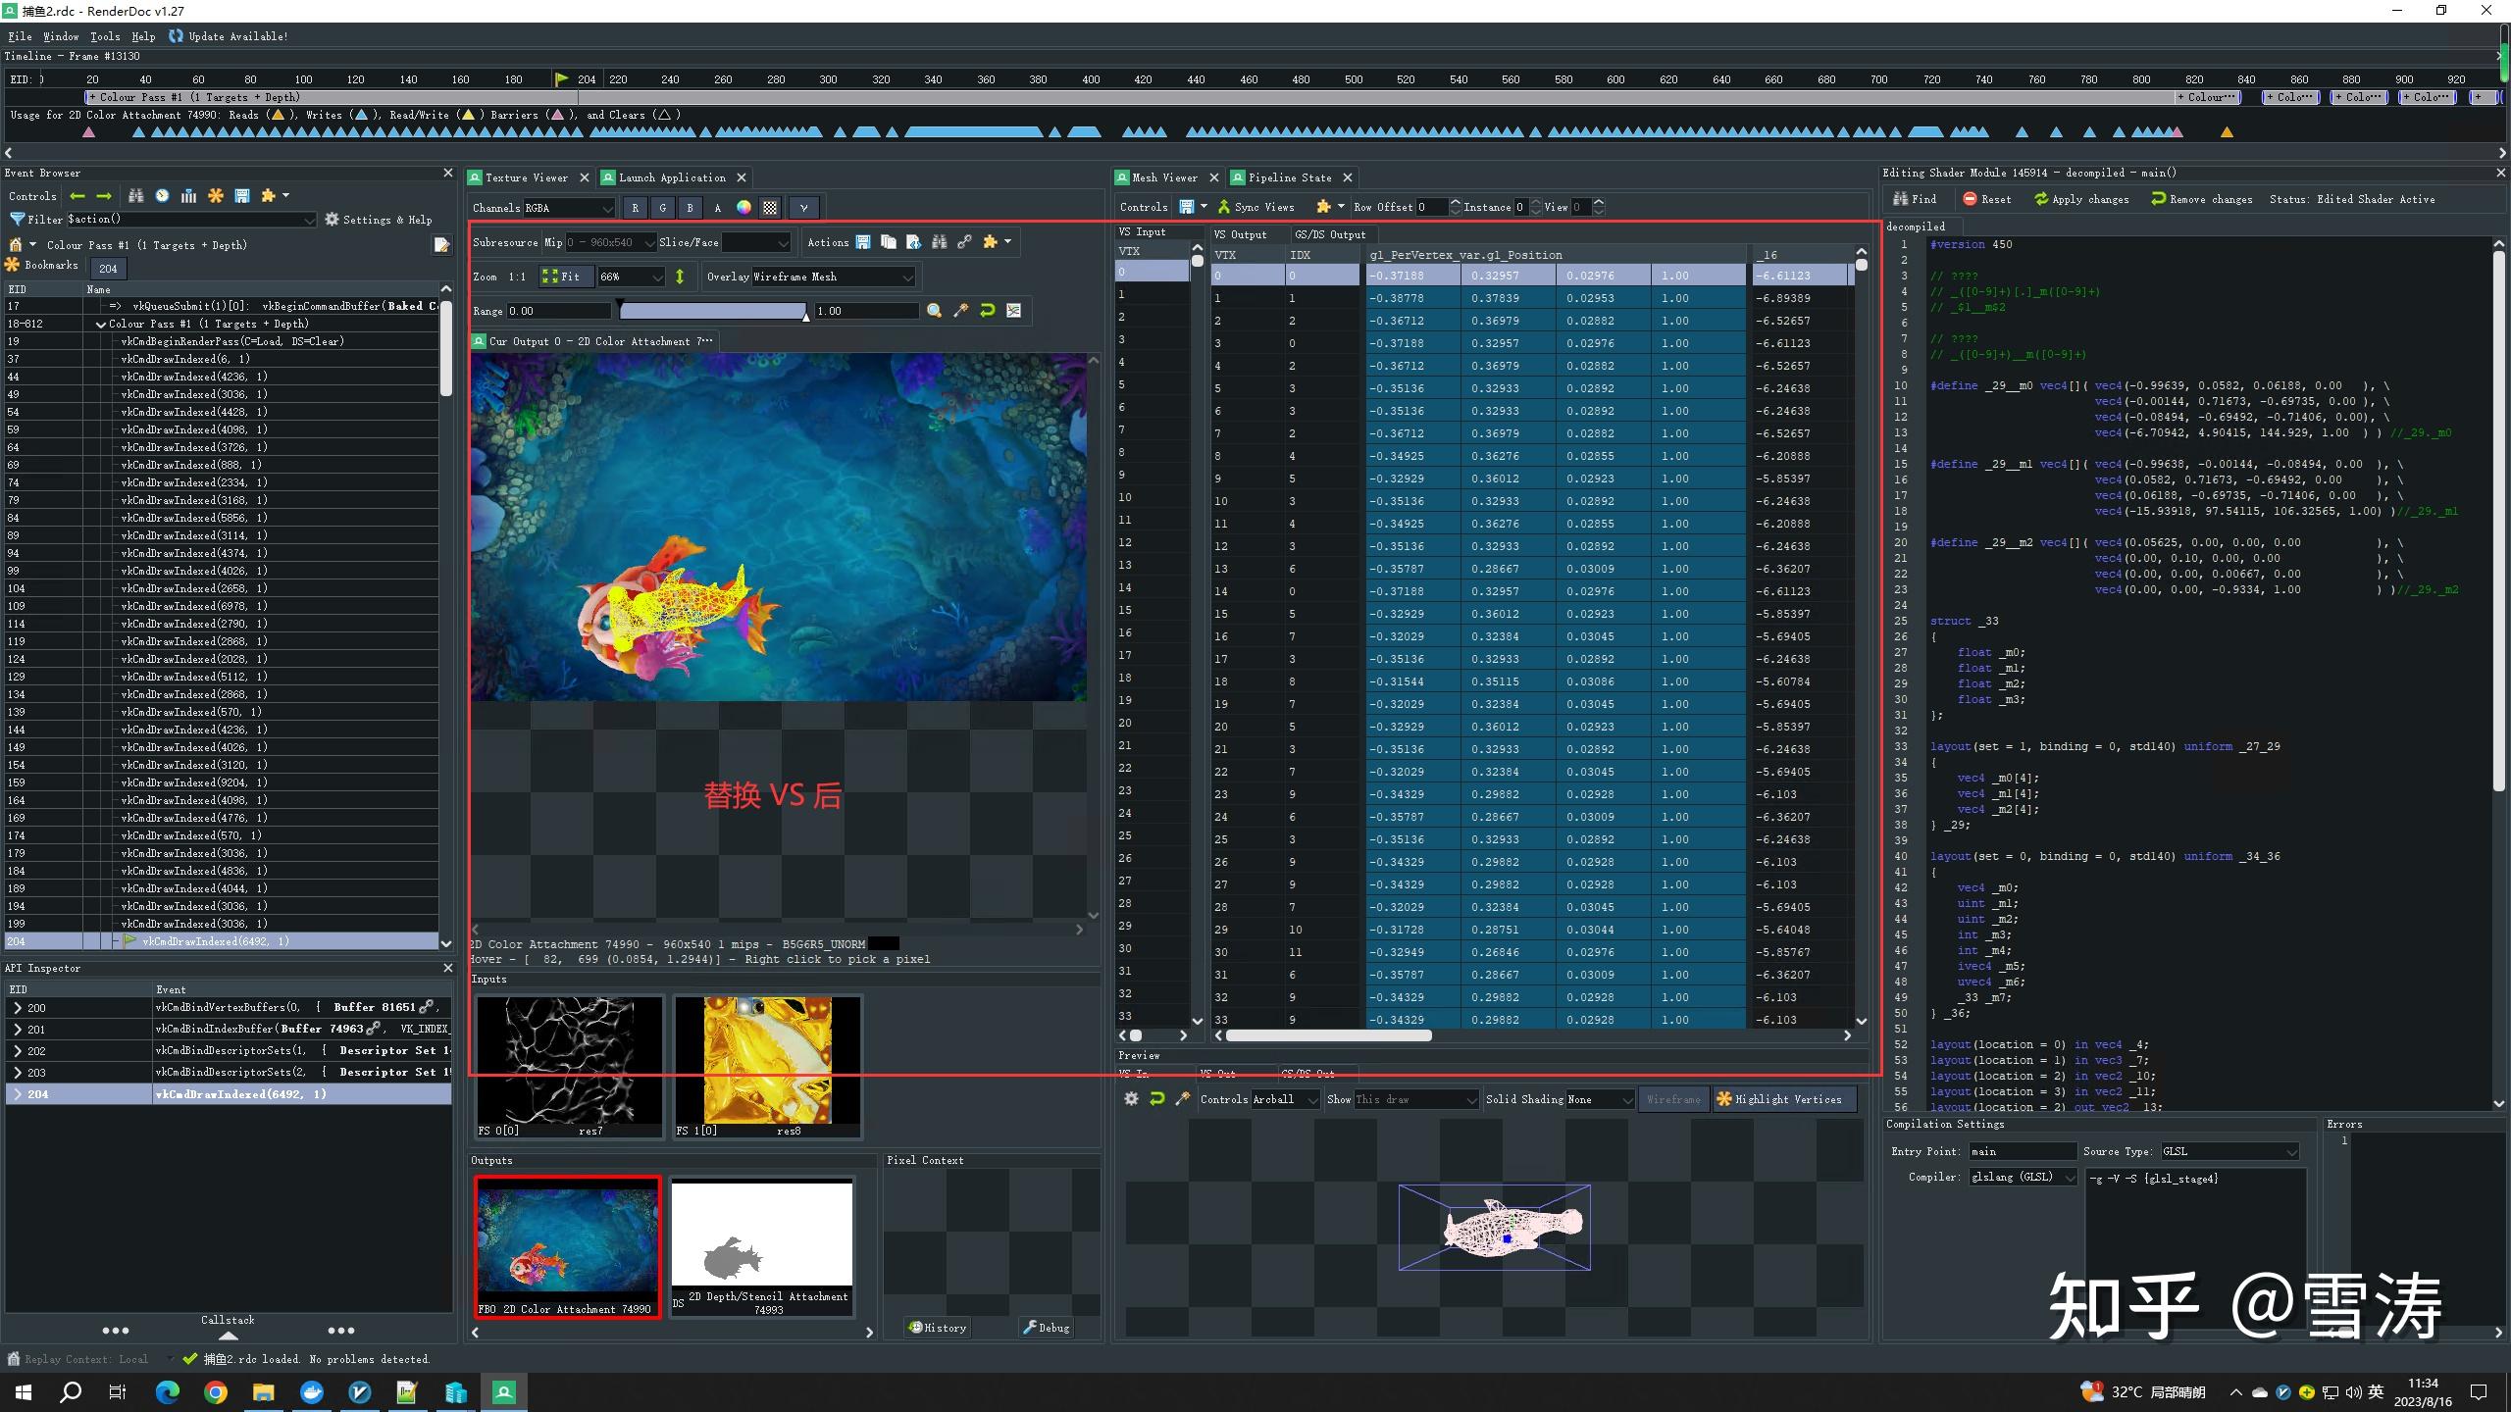Screen dimensions: 2511x1412
Task: Toggle Highlight Vertices in mesh preview
Action: (1783, 1099)
